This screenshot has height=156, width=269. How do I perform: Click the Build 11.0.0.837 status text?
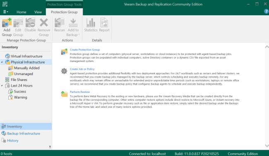click(197, 154)
